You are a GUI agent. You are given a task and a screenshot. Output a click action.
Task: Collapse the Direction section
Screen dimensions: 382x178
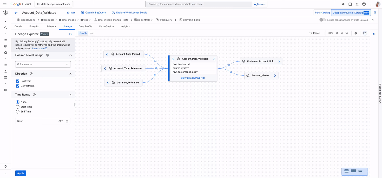[70, 74]
